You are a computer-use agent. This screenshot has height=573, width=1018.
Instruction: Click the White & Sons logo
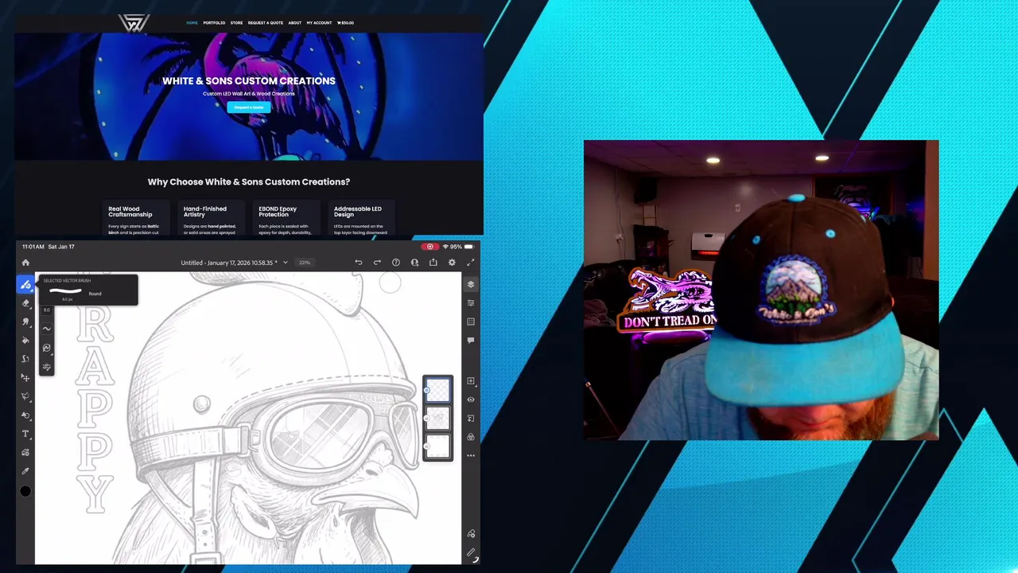133,22
